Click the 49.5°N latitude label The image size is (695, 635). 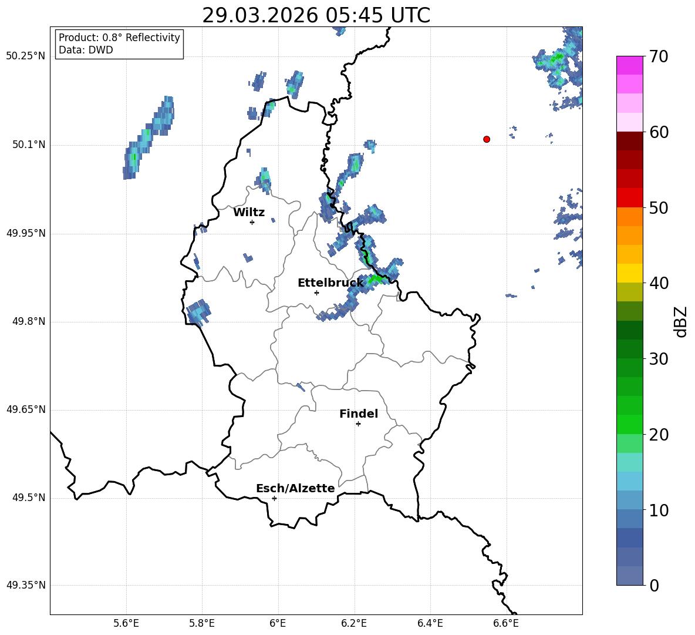(x=29, y=498)
